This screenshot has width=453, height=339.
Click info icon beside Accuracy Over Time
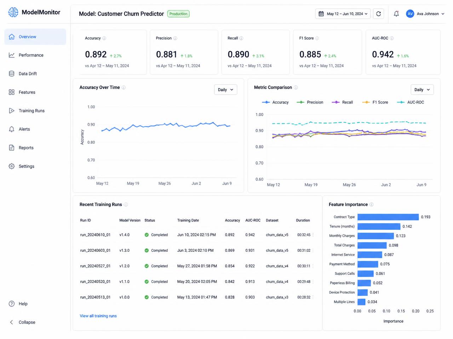124,88
